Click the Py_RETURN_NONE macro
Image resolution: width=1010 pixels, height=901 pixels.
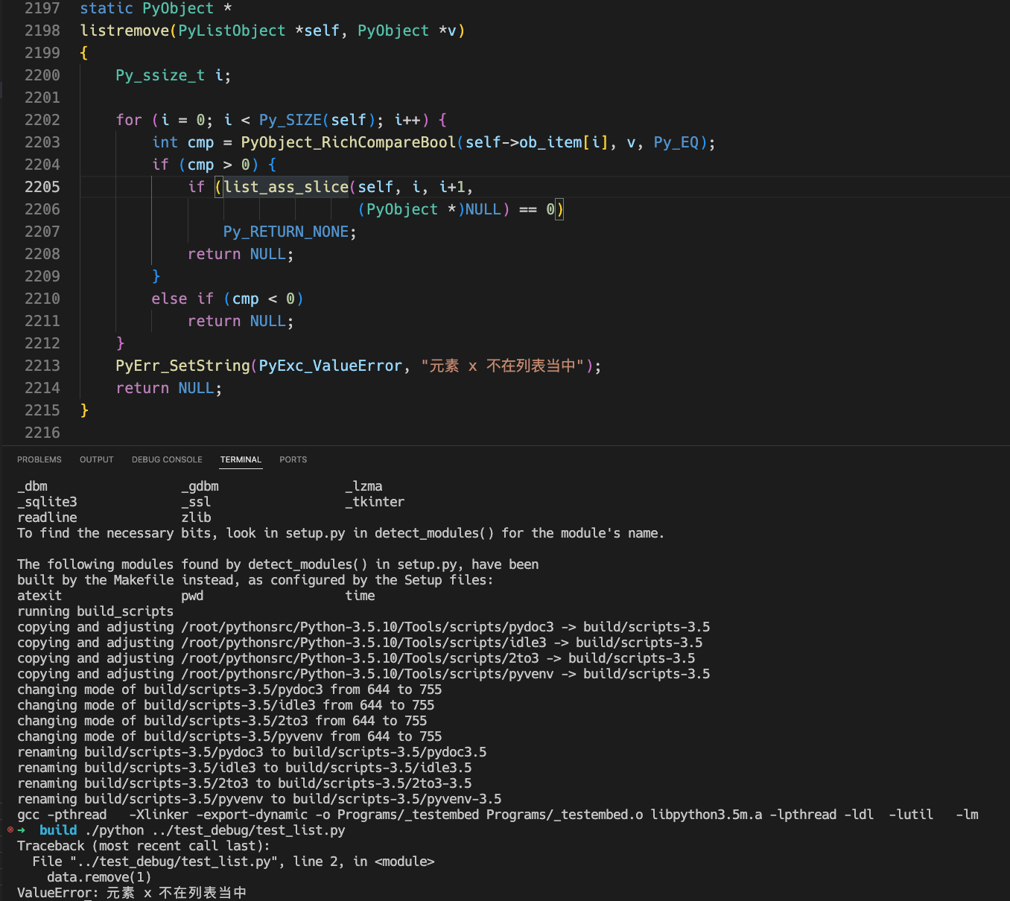[286, 232]
